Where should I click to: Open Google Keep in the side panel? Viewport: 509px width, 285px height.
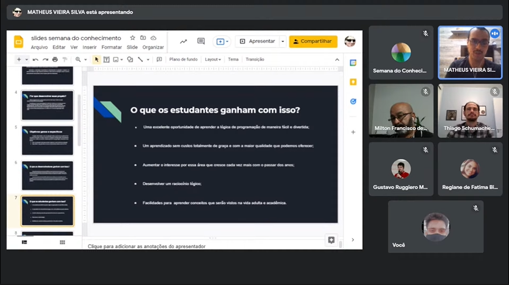353,82
